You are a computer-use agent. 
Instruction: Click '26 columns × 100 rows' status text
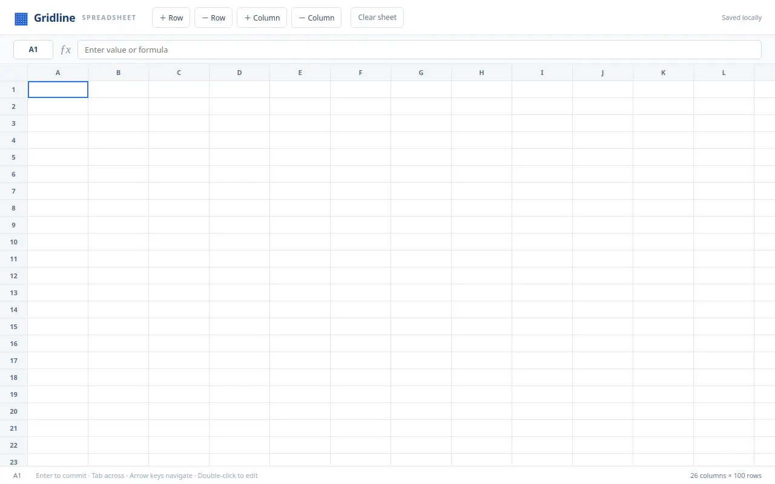pyautogui.click(x=726, y=476)
